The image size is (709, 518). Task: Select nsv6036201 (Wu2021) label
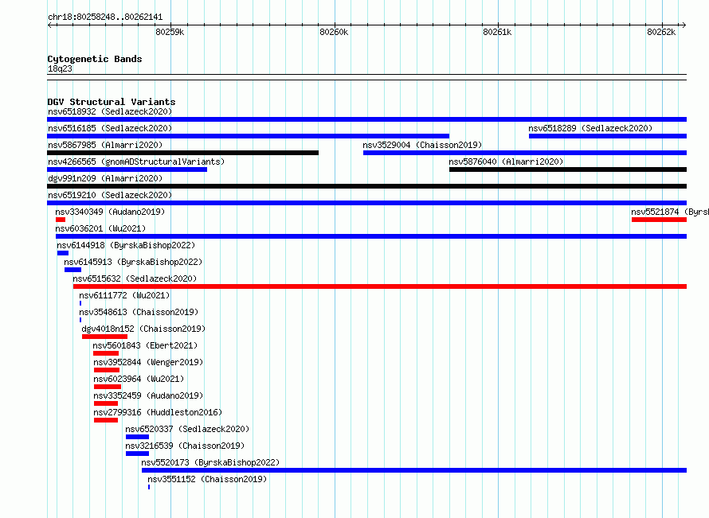[x=100, y=228]
